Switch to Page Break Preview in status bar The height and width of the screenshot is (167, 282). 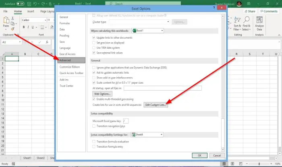pyautogui.click(x=241, y=164)
